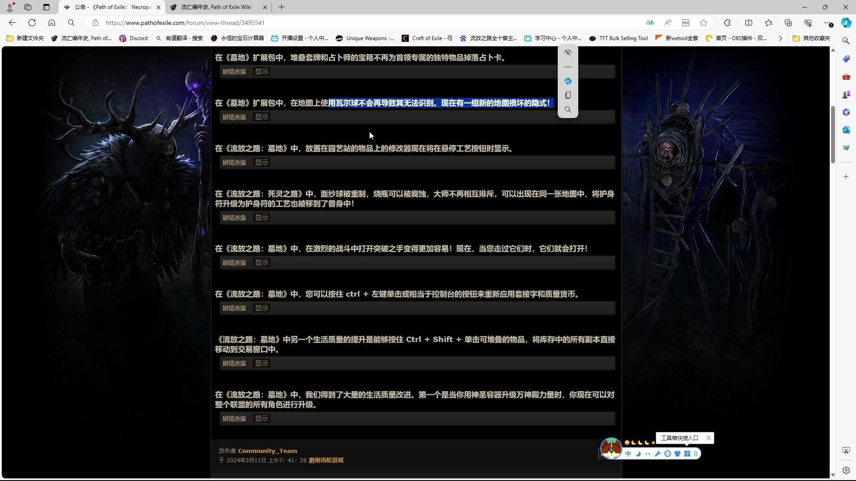Open the Unique Weapons bookmark
The width and height of the screenshot is (856, 481).
[x=365, y=38]
